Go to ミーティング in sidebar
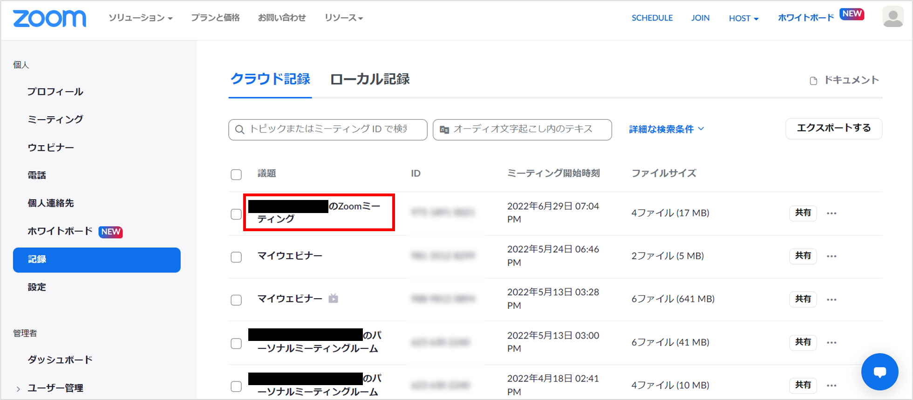 point(55,120)
